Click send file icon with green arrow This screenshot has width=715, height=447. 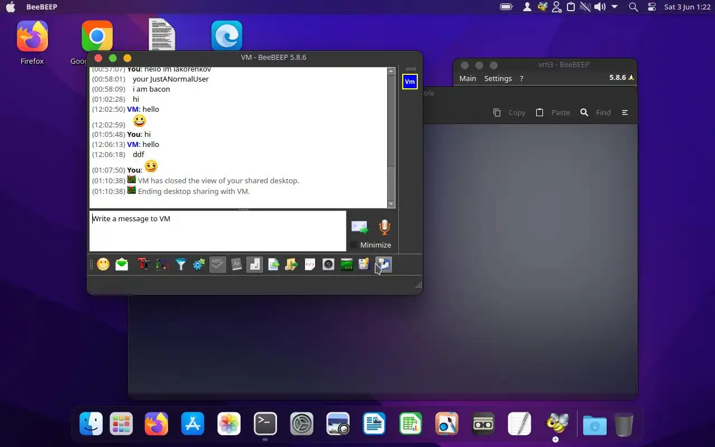pyautogui.click(x=273, y=264)
